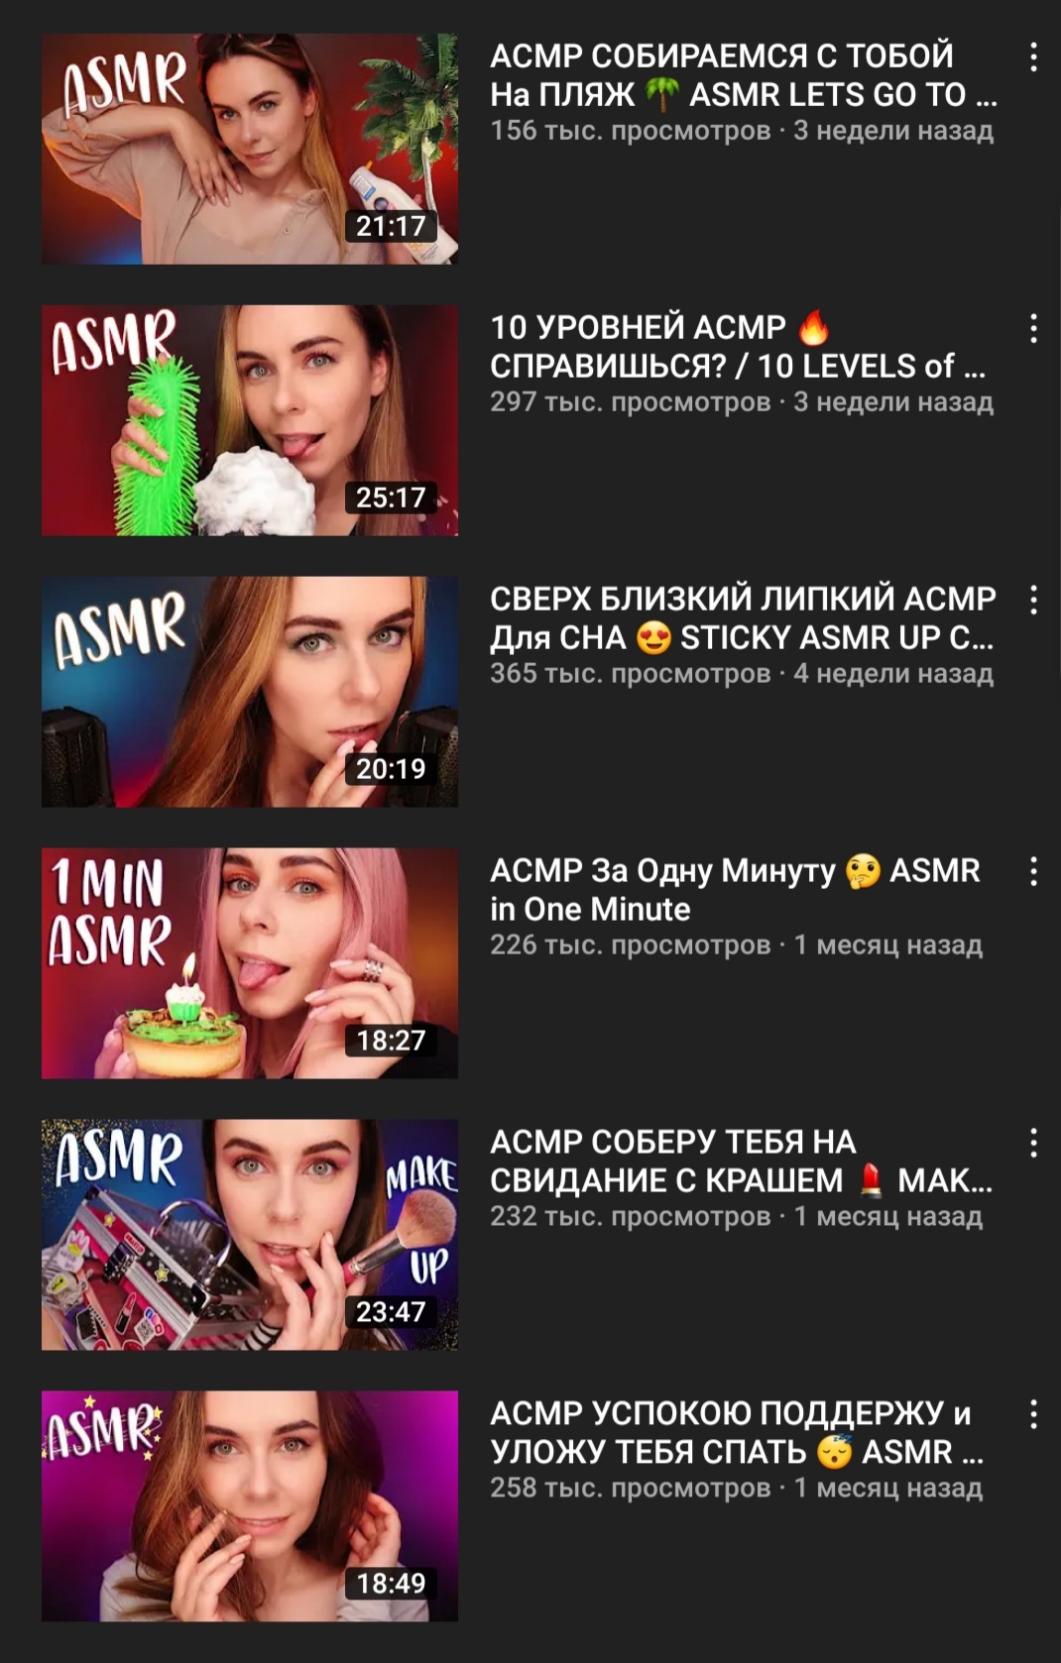Open three-dot menu for СВИДАНИЕ С КРАШЕМ video
Viewport: 1061px width, 1663px height.
click(x=1033, y=1144)
